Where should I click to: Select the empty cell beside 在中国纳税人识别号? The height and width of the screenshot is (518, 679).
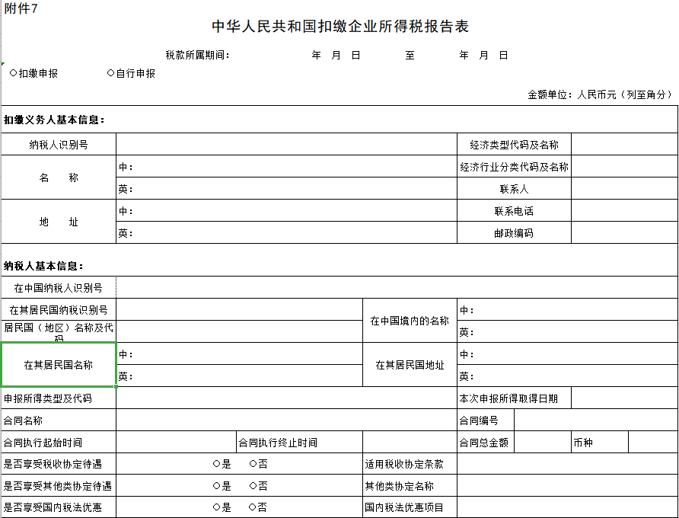[396, 288]
